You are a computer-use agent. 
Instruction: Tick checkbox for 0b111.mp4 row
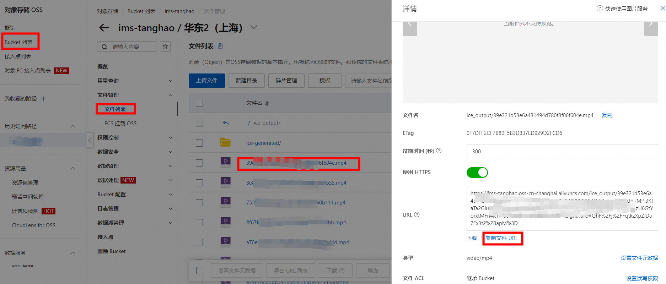pyautogui.click(x=199, y=203)
